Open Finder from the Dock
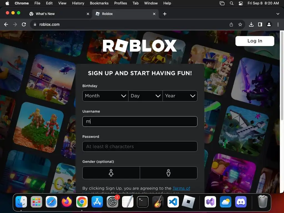 pyautogui.click(x=21, y=202)
